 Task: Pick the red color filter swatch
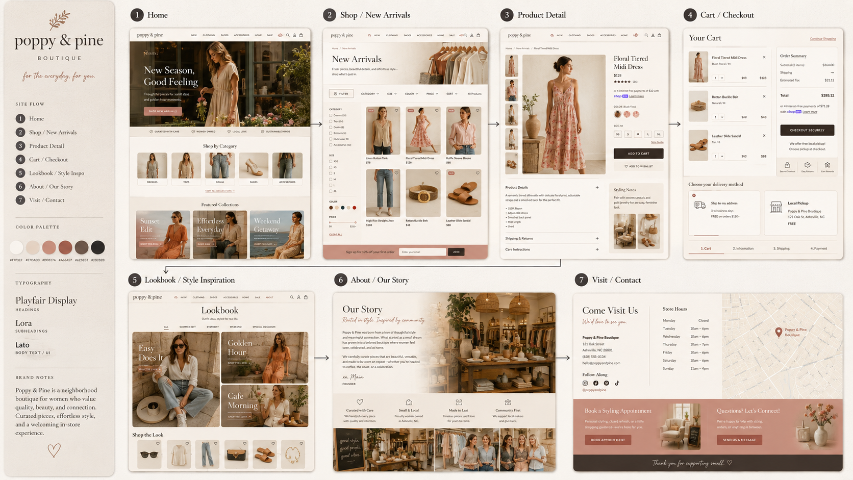pos(354,208)
